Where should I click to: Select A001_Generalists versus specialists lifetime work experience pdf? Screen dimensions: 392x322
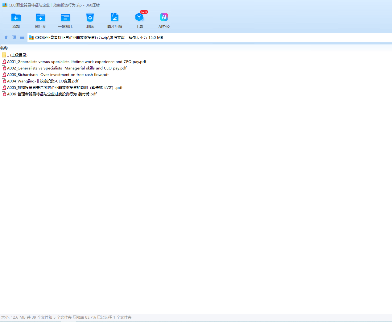tap(74, 61)
